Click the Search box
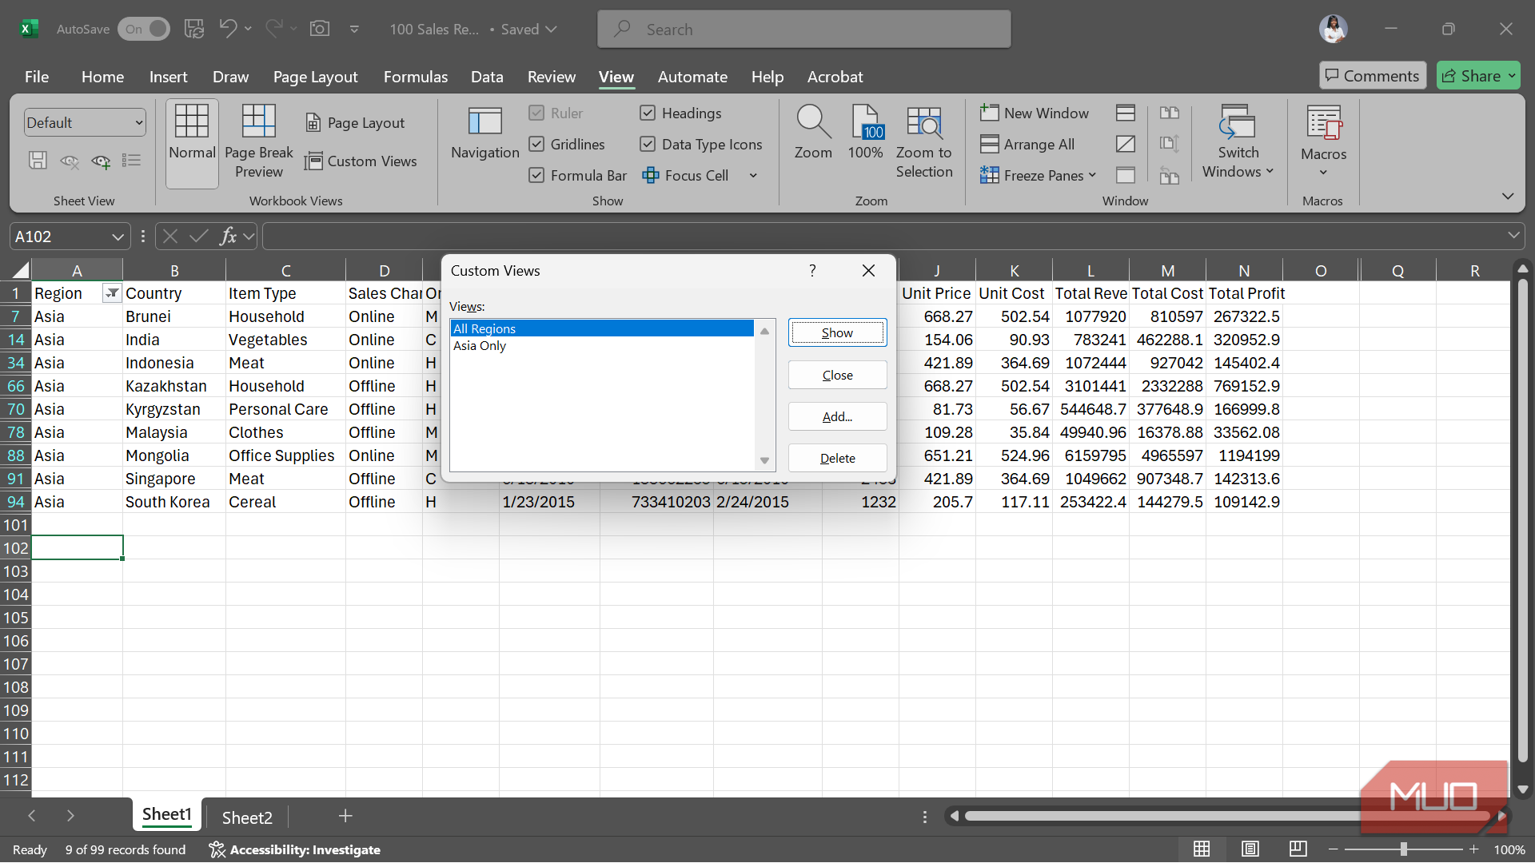Image resolution: width=1535 pixels, height=863 pixels. click(803, 30)
